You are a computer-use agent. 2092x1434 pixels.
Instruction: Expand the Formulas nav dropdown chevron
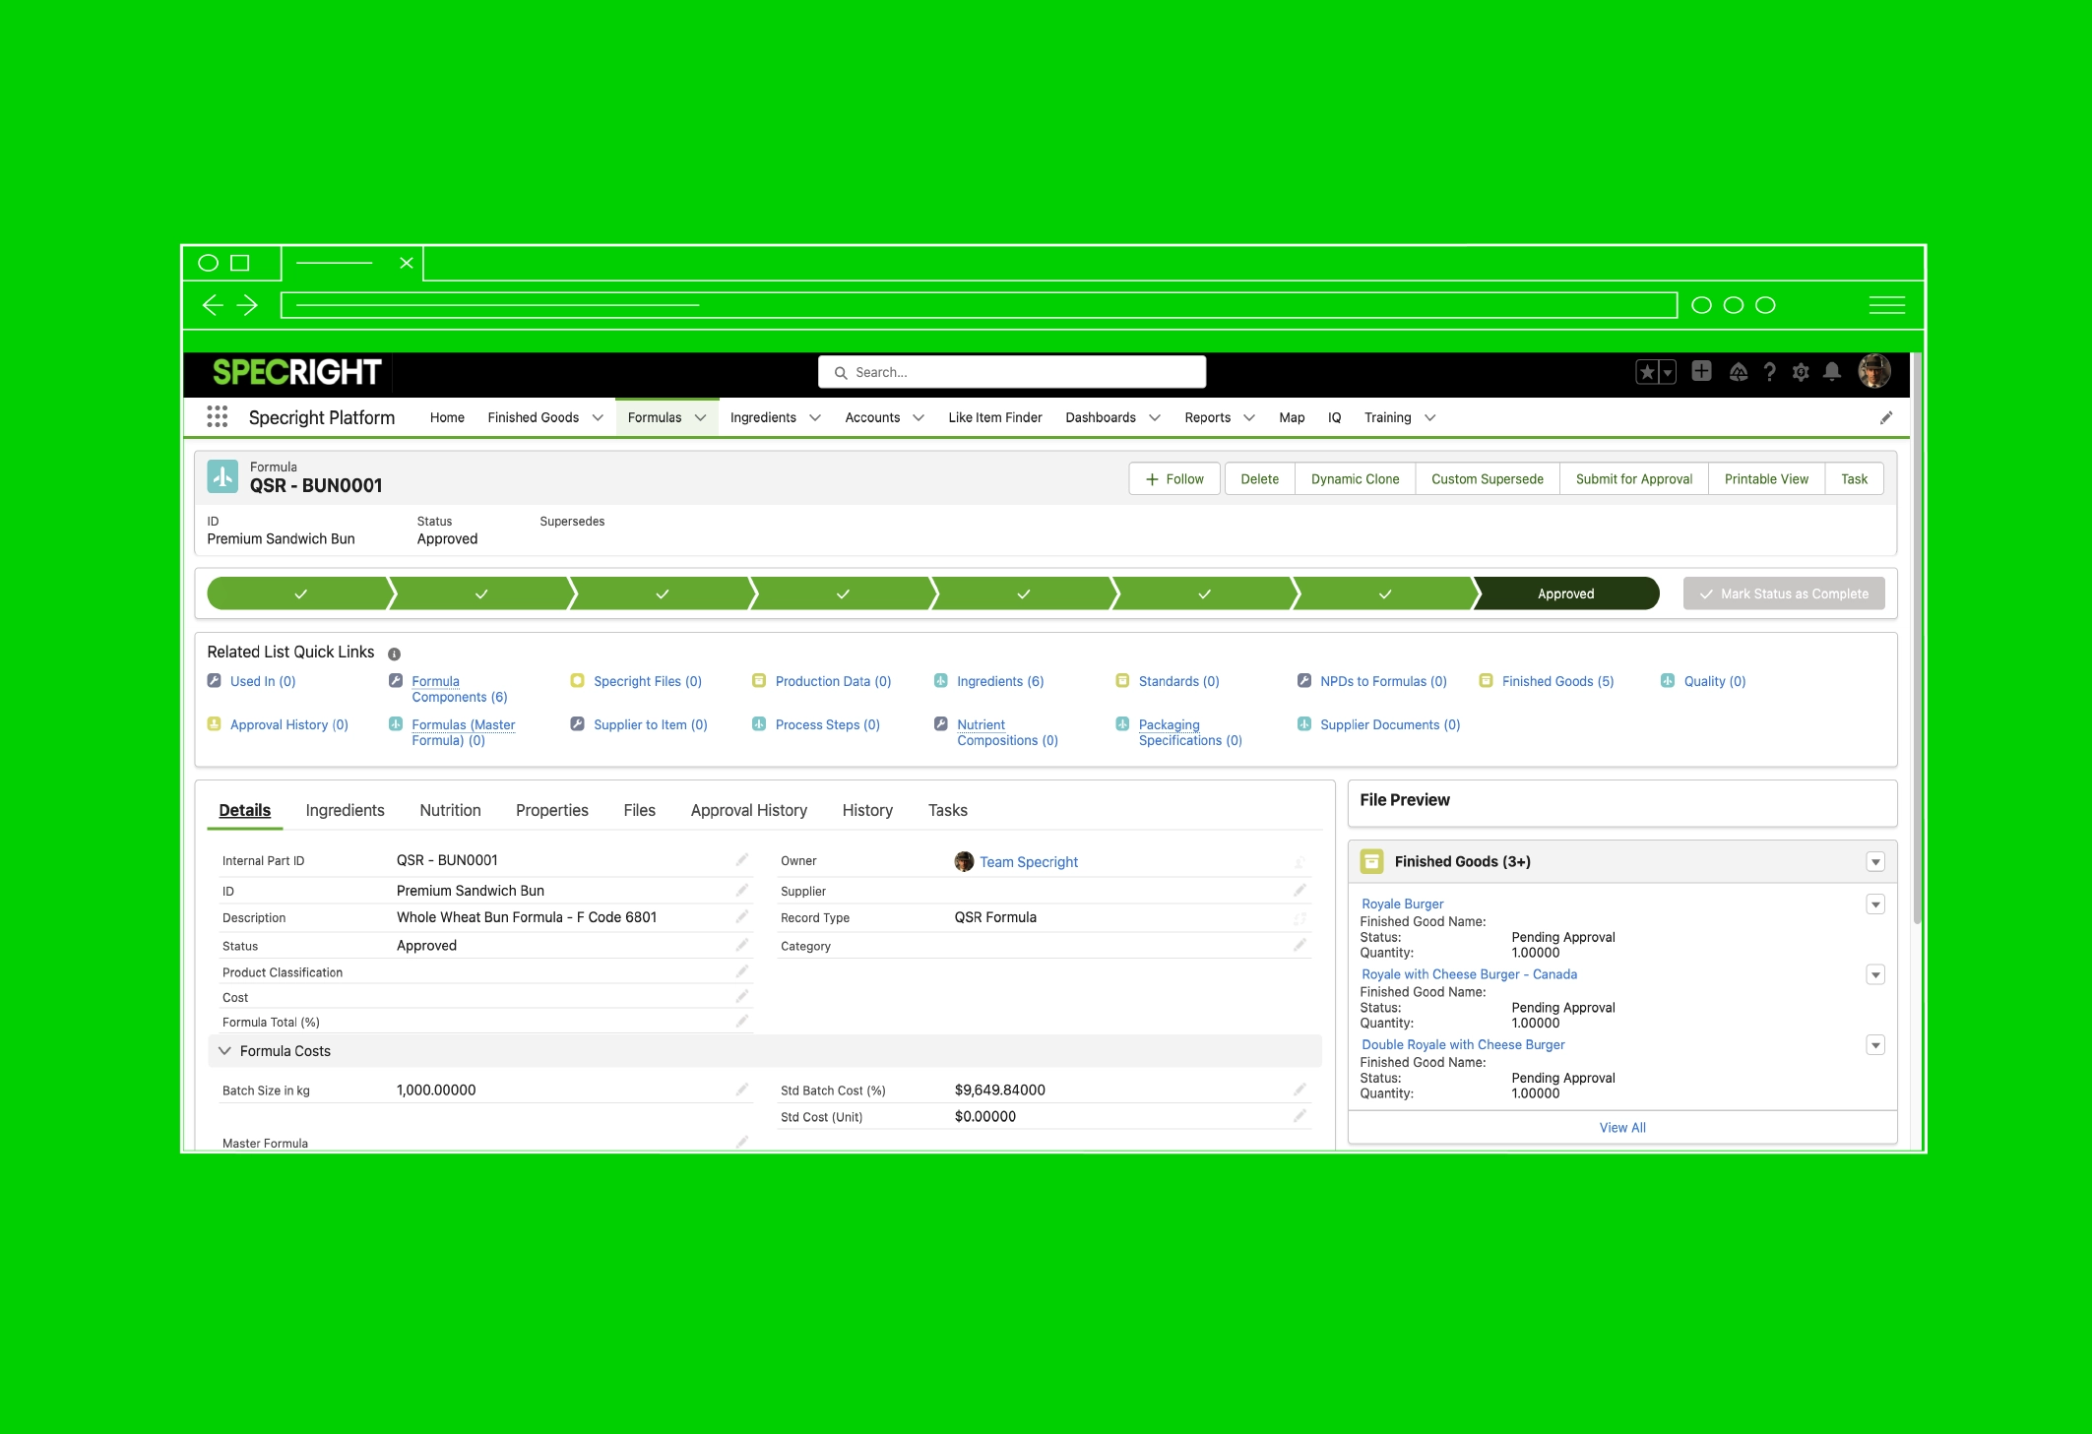[701, 418]
